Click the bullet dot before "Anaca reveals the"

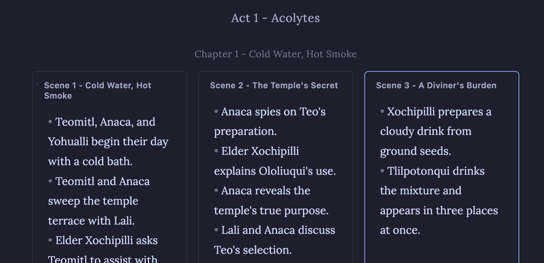tap(216, 190)
